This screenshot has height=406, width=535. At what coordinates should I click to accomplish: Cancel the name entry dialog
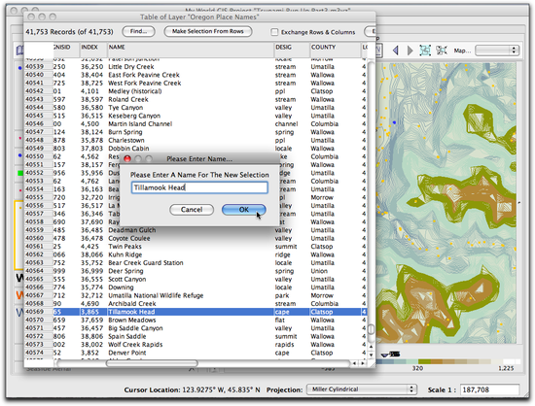tap(192, 210)
